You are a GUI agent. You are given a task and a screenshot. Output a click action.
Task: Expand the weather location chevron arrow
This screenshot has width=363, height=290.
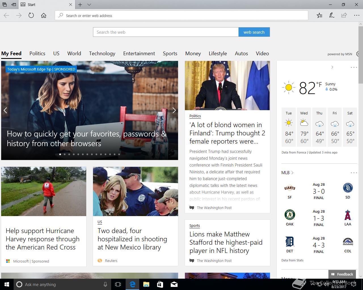pos(332,67)
